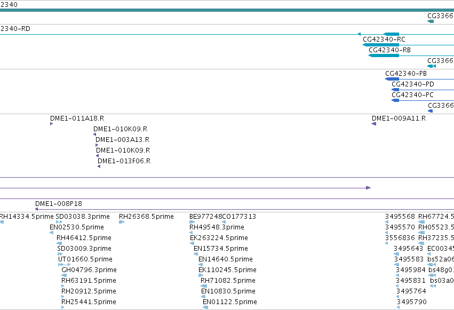Click the CO177313 EST label
The image size is (454, 310).
point(239,217)
